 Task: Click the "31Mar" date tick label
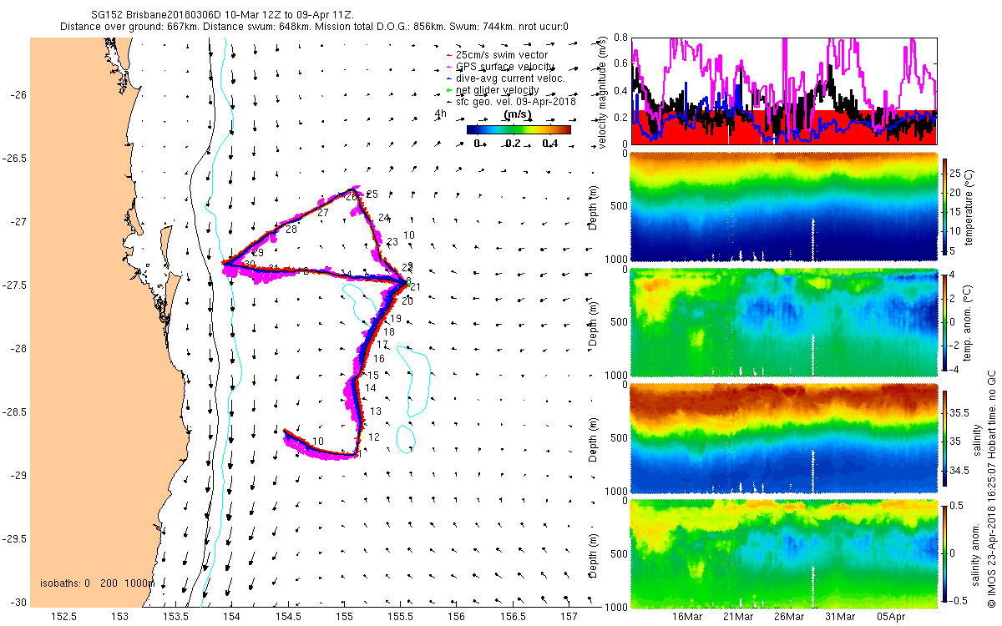(840, 616)
